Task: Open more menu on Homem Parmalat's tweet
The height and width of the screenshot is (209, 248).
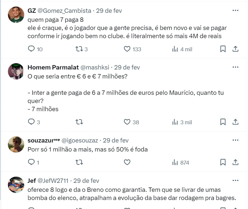Action: pyautogui.click(x=235, y=67)
